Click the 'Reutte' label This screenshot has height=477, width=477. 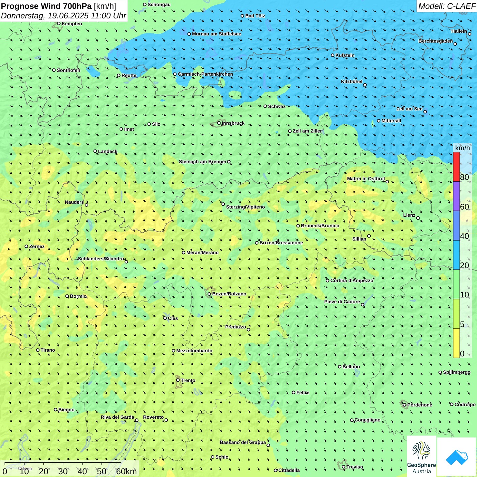(129, 75)
